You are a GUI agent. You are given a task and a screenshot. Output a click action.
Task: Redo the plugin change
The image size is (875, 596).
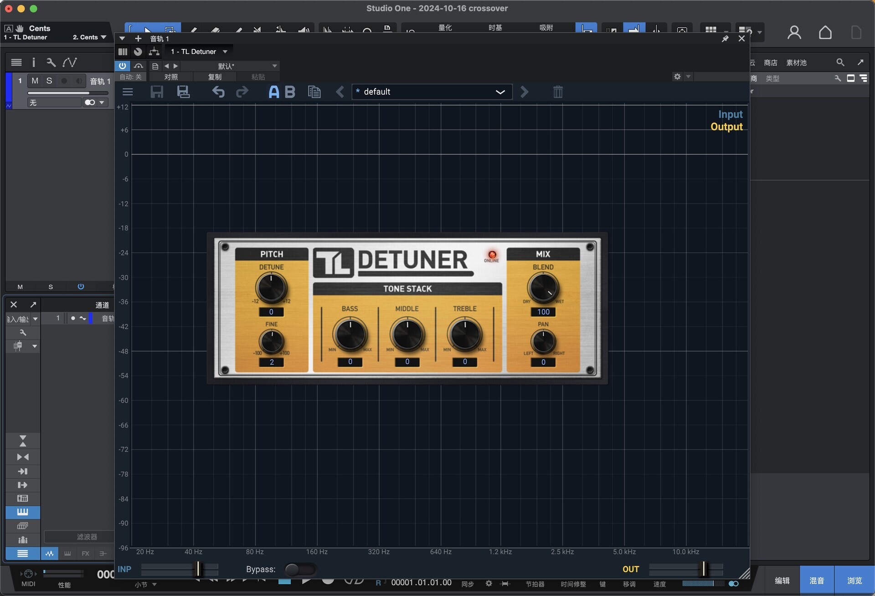(x=242, y=92)
